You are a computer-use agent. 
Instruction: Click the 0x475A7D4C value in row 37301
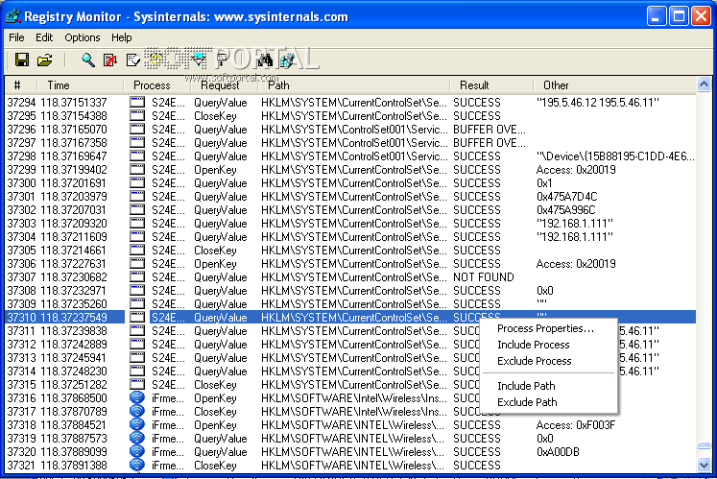click(x=566, y=197)
